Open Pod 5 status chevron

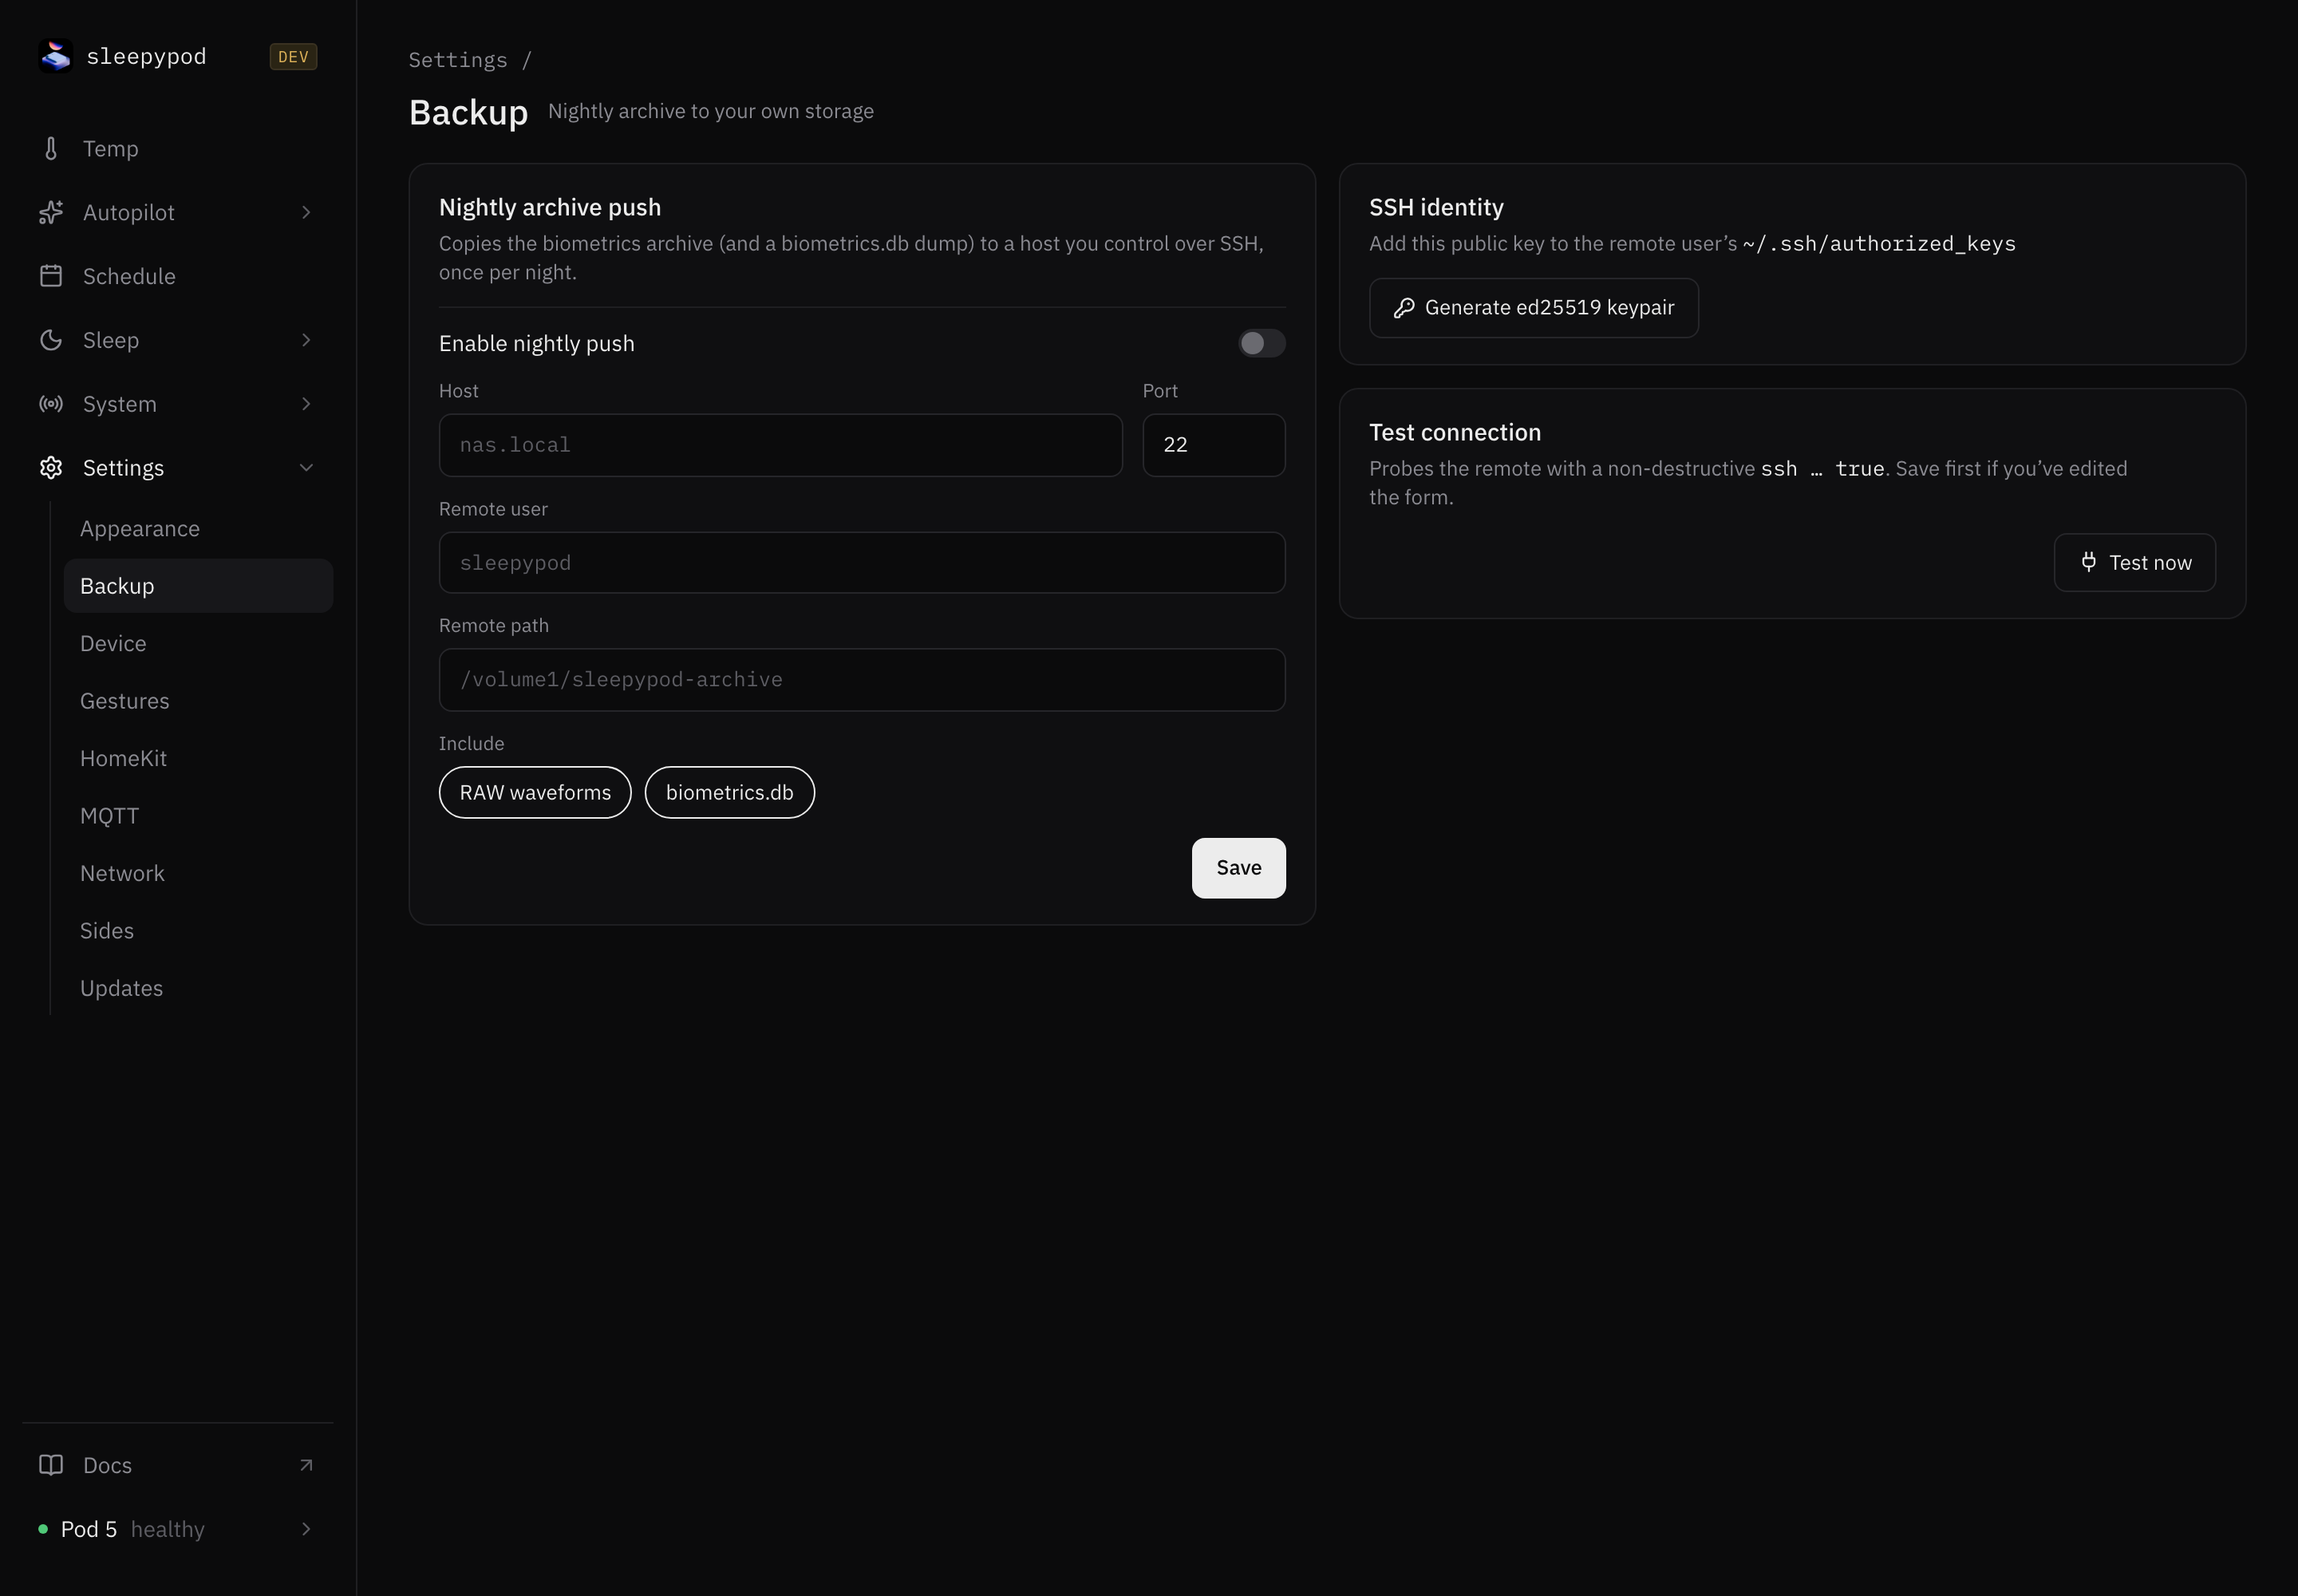pyautogui.click(x=306, y=1529)
